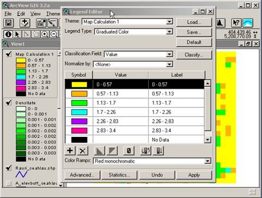Click the add class plus icon
This screenshot has width=262, height=198.
[x=70, y=151]
